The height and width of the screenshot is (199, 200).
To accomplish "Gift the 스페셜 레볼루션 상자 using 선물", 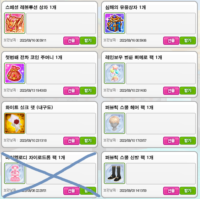I will coord(71,41).
